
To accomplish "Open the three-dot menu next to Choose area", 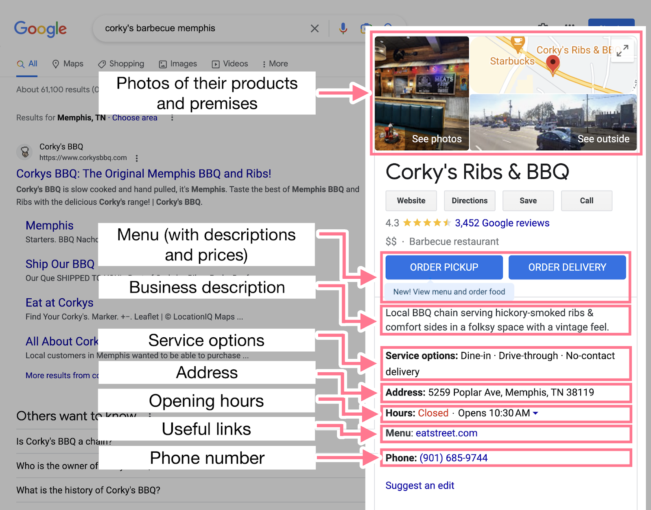I will click(172, 118).
